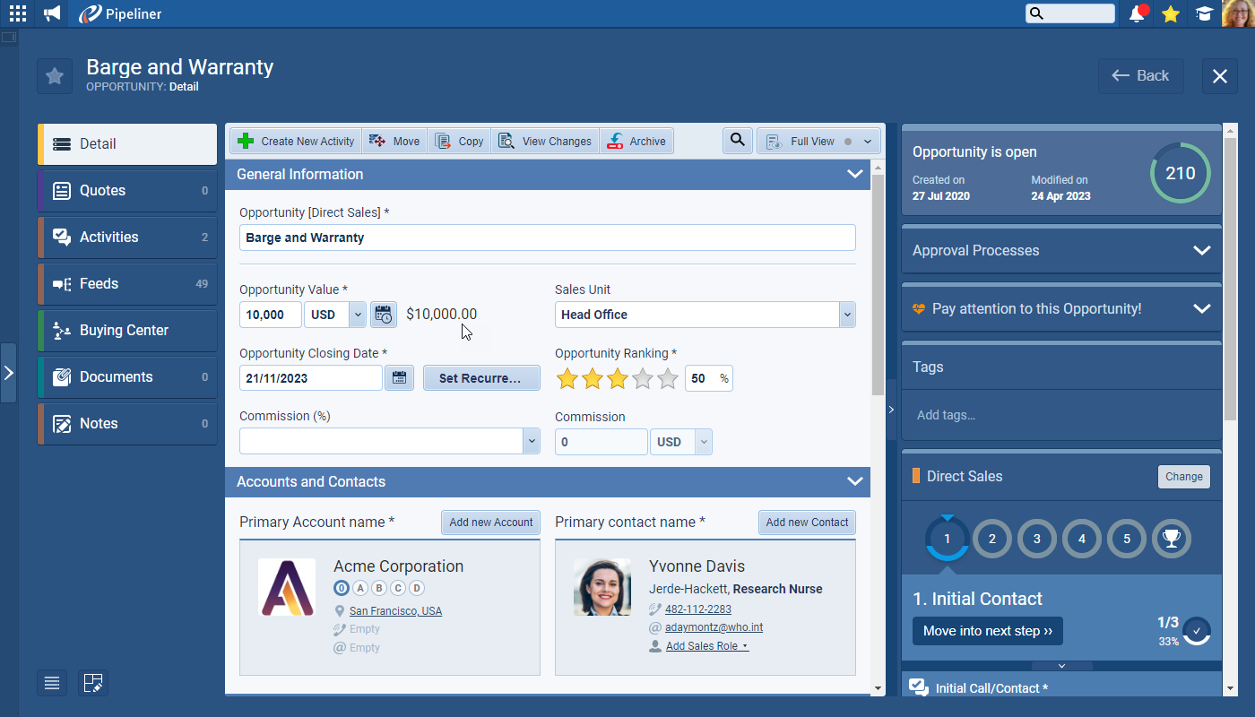Image resolution: width=1255 pixels, height=717 pixels.
Task: Click the favorite star beside opportunity title
Action: 55,76
